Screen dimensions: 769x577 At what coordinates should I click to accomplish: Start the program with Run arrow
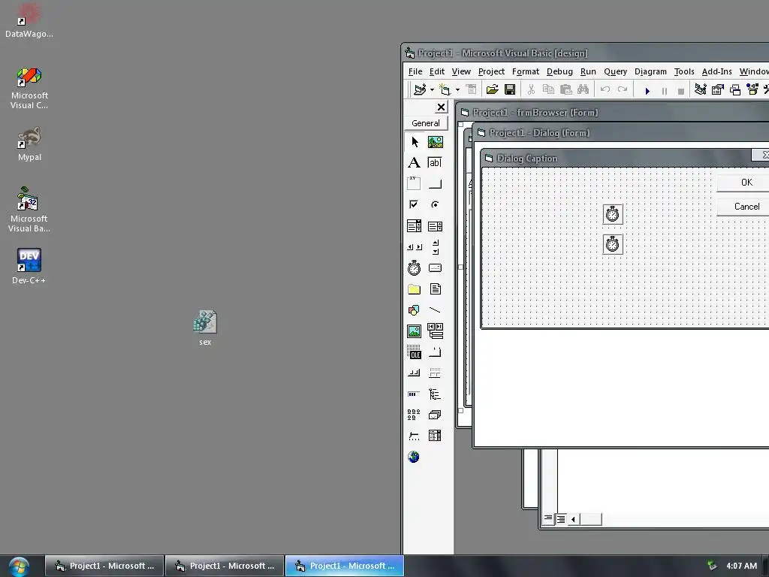[x=647, y=91]
